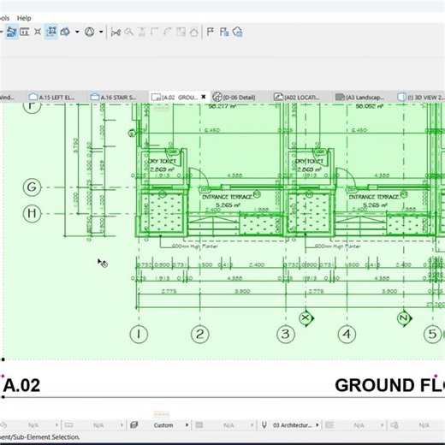Click grid marker G

click(x=32, y=187)
